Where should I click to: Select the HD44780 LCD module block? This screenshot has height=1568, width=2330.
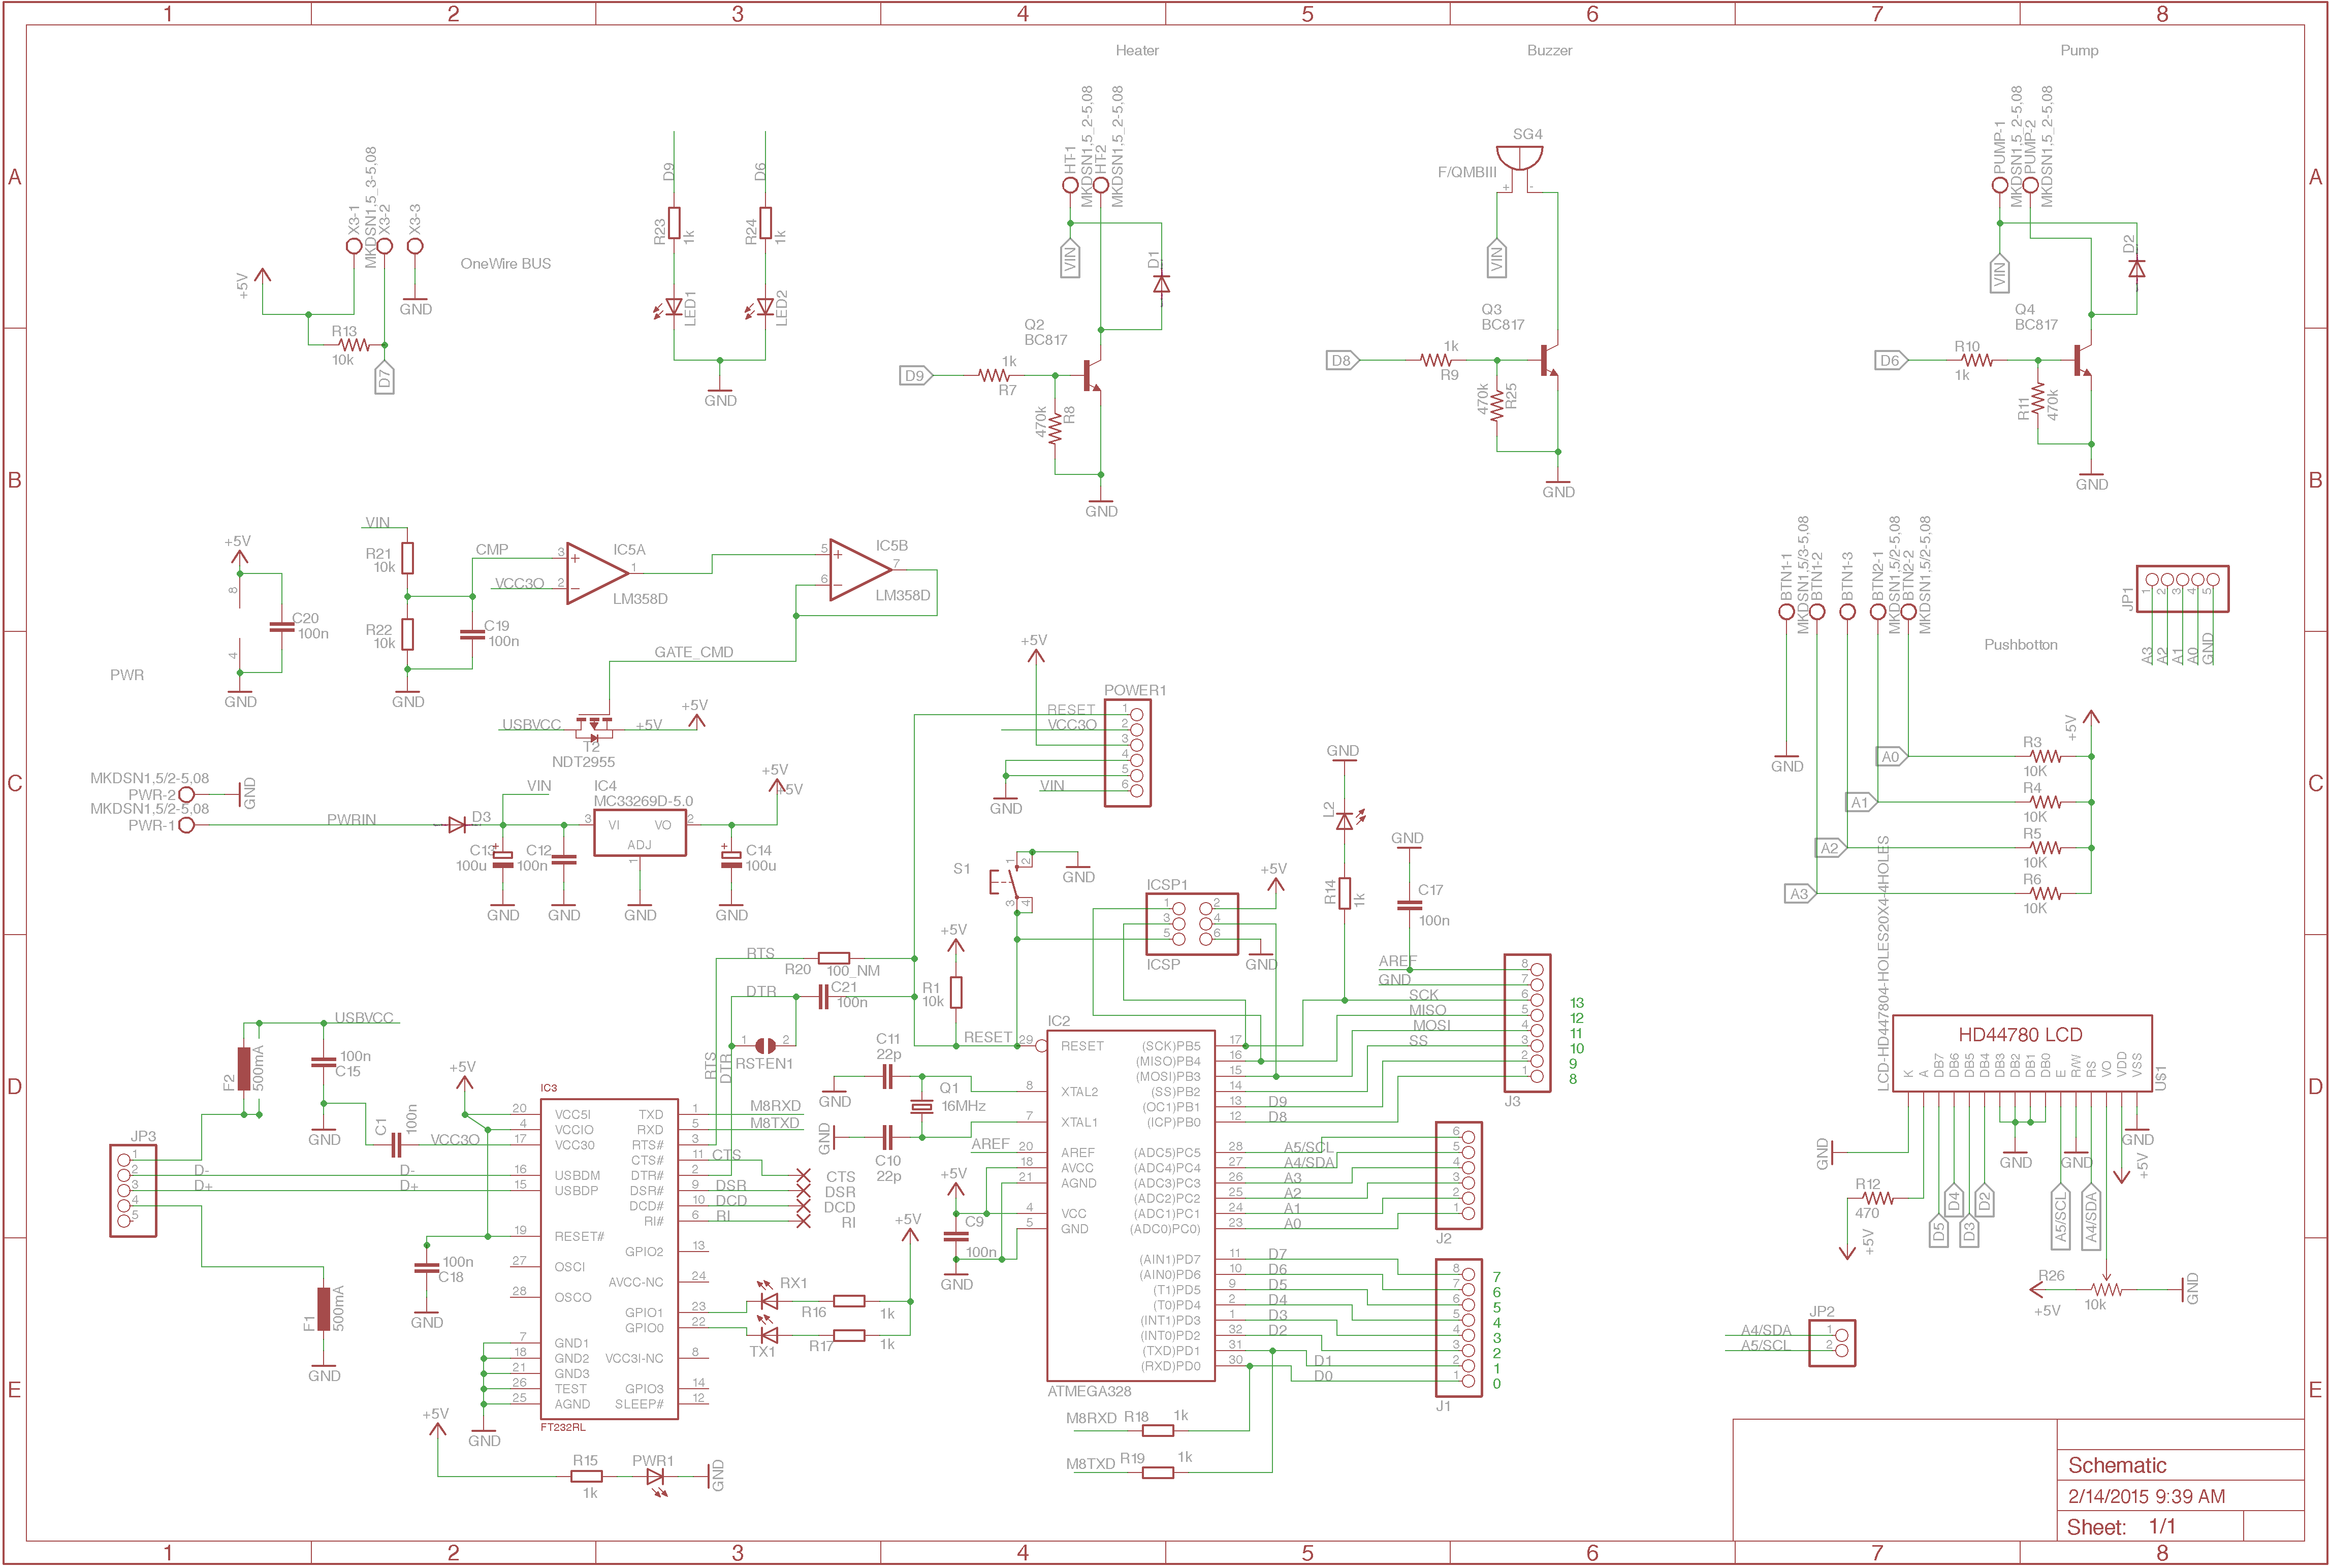(2023, 1054)
